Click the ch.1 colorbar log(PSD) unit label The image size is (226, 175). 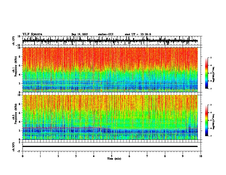[213, 74]
